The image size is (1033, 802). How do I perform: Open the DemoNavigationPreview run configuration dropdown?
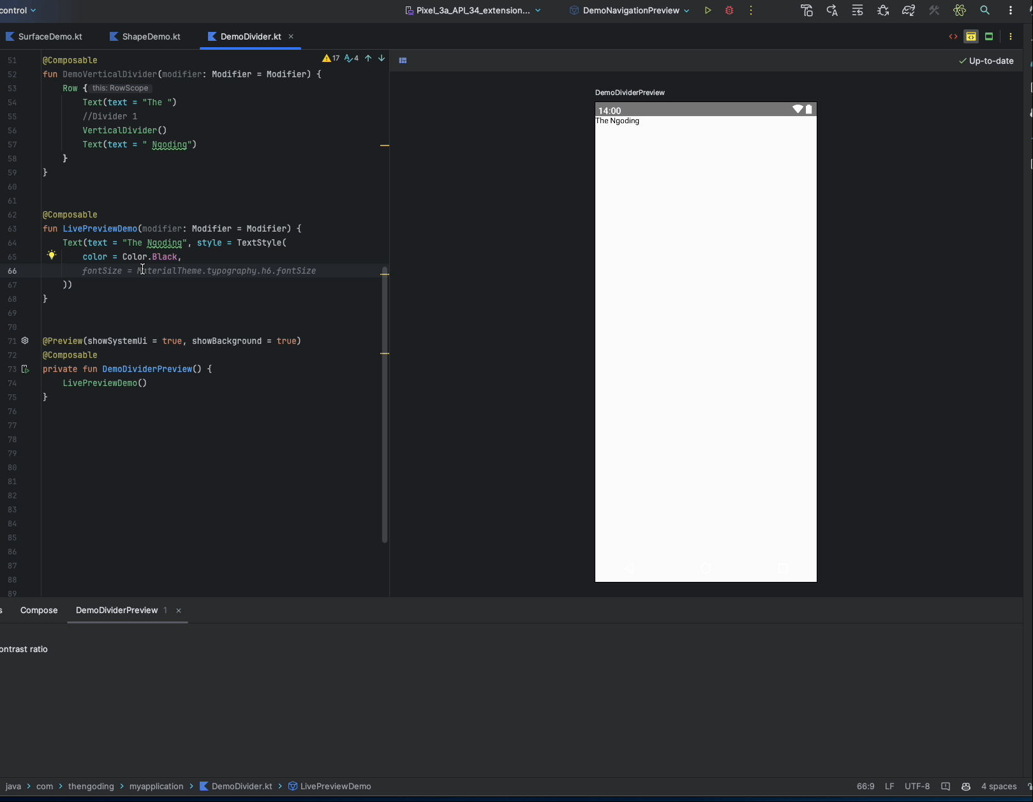[630, 10]
